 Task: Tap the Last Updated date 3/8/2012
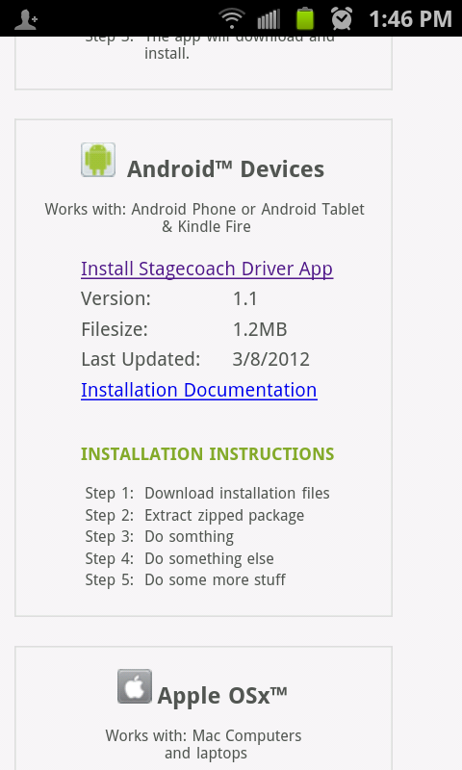pyautogui.click(x=271, y=359)
